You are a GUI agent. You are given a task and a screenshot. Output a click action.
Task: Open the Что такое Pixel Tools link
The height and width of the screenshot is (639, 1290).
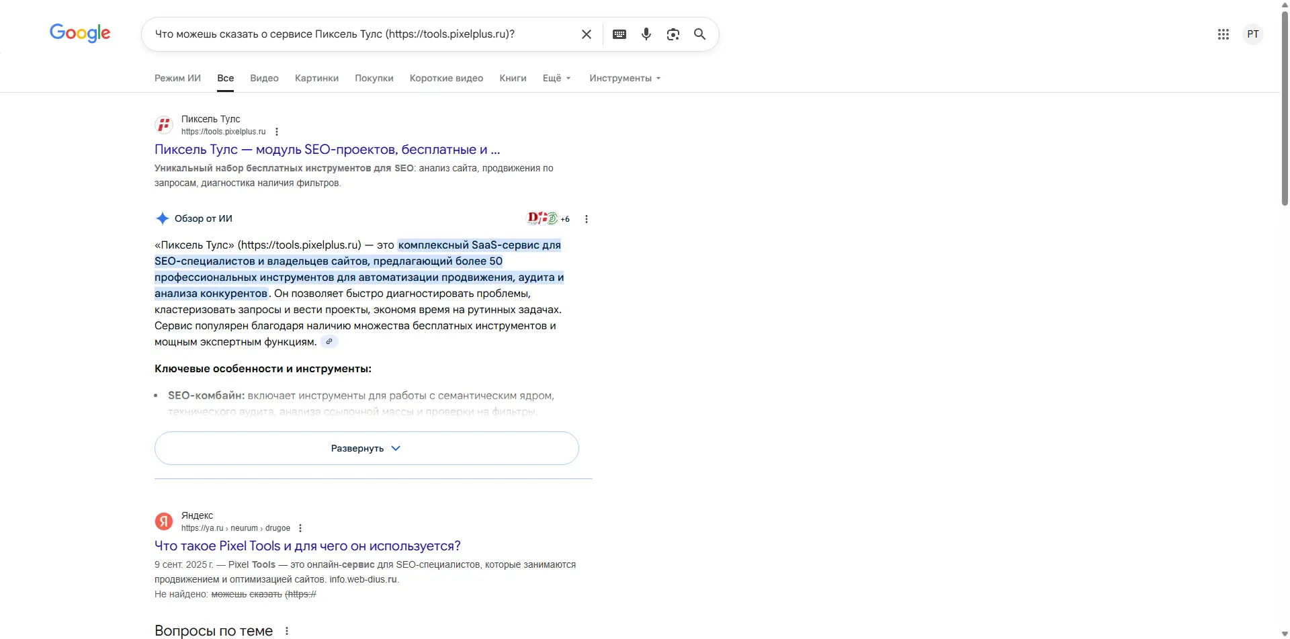coord(307,545)
